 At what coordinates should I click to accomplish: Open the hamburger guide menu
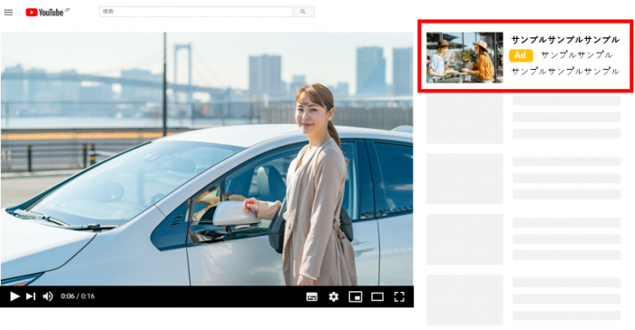tap(8, 13)
